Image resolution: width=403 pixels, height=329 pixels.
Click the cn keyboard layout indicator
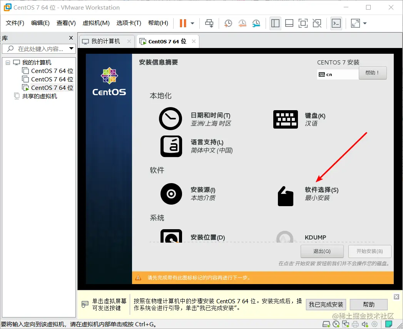tap(338, 74)
